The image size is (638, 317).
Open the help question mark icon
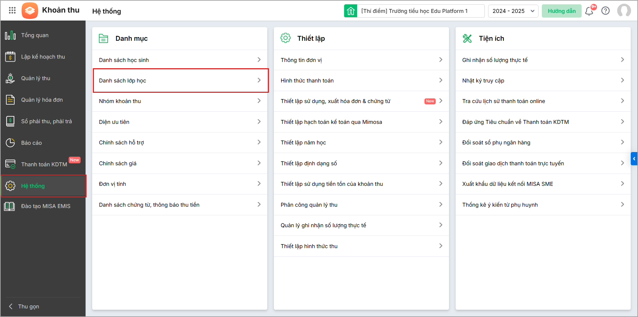606,11
